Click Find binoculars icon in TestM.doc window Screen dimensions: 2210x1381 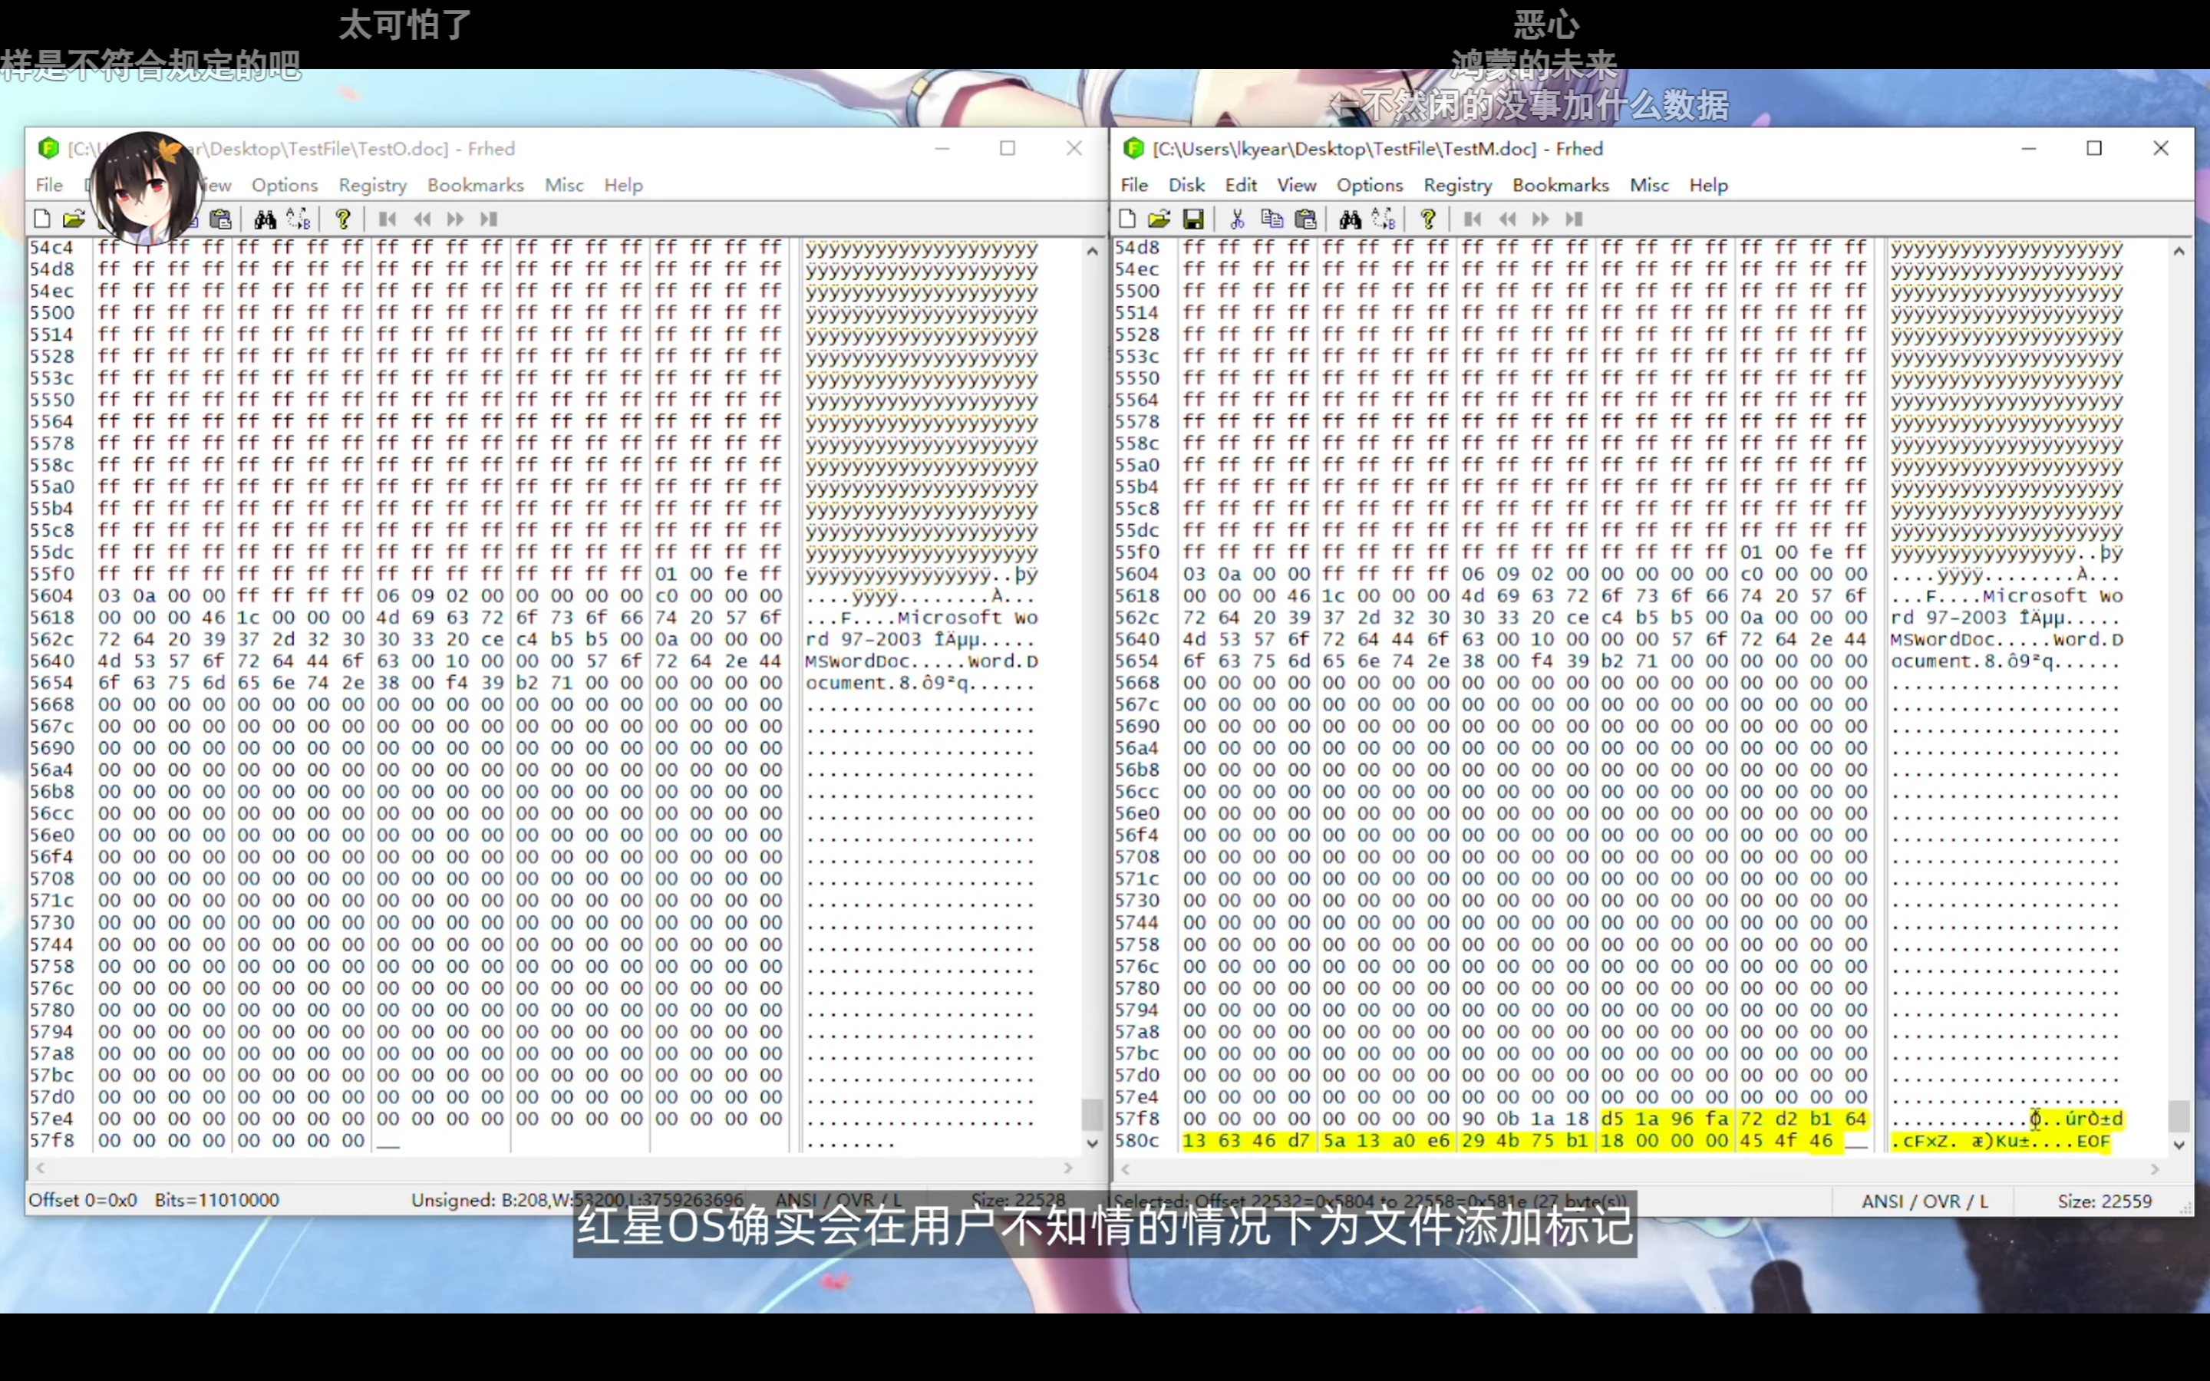tap(1350, 219)
